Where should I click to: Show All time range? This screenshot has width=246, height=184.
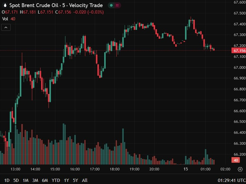click(85, 180)
